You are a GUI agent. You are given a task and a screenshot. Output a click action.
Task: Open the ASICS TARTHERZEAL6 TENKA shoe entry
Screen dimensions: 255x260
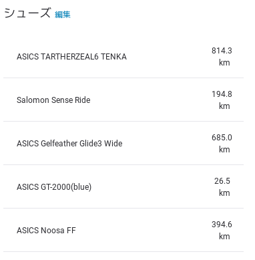[x=71, y=57]
